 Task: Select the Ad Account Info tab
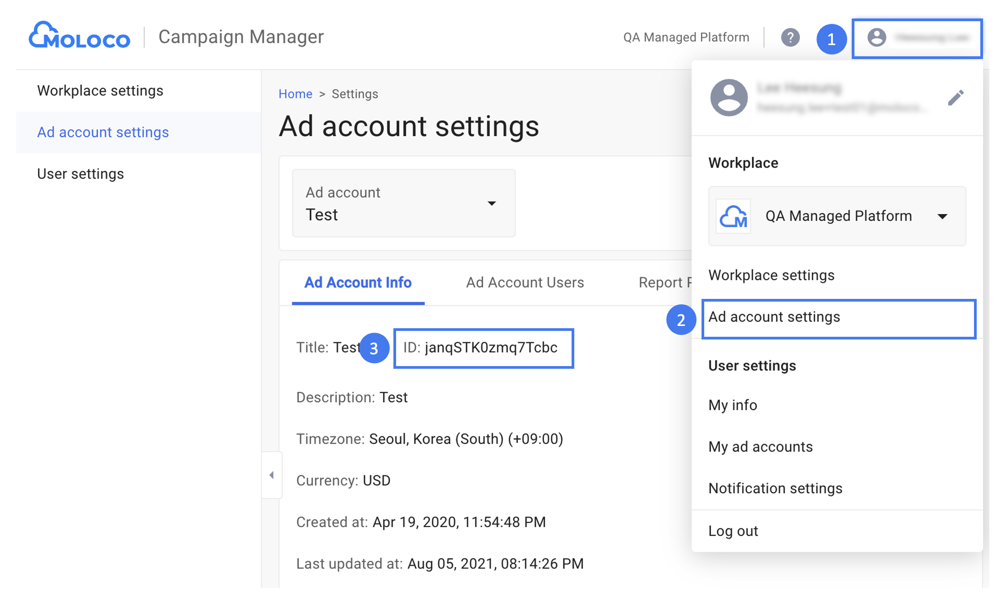coord(358,283)
